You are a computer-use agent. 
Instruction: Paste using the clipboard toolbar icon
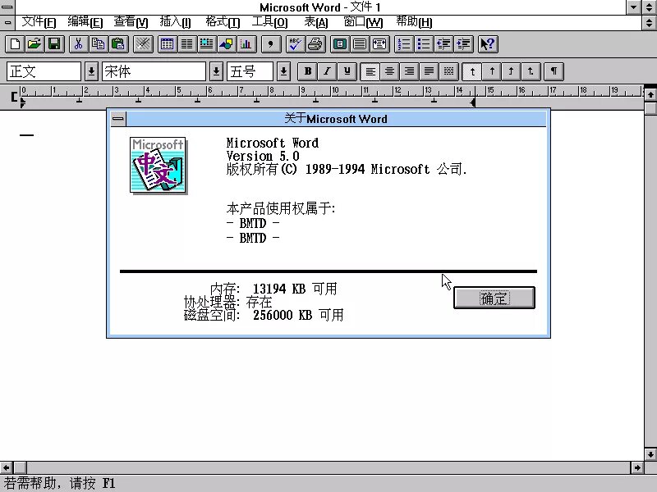point(118,44)
